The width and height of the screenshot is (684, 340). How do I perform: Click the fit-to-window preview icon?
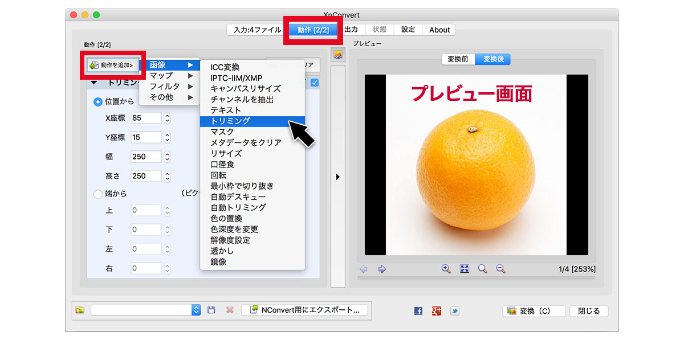(x=465, y=269)
